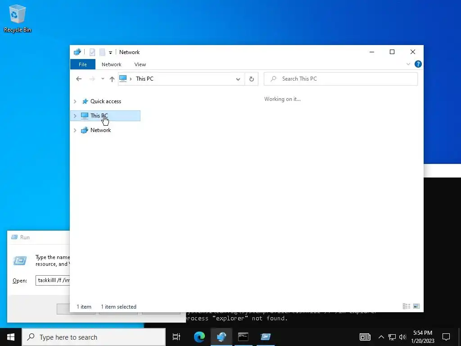Viewport: 461px width, 346px height.
Task: Open the Recycle Bin desktop icon
Action: [18, 18]
